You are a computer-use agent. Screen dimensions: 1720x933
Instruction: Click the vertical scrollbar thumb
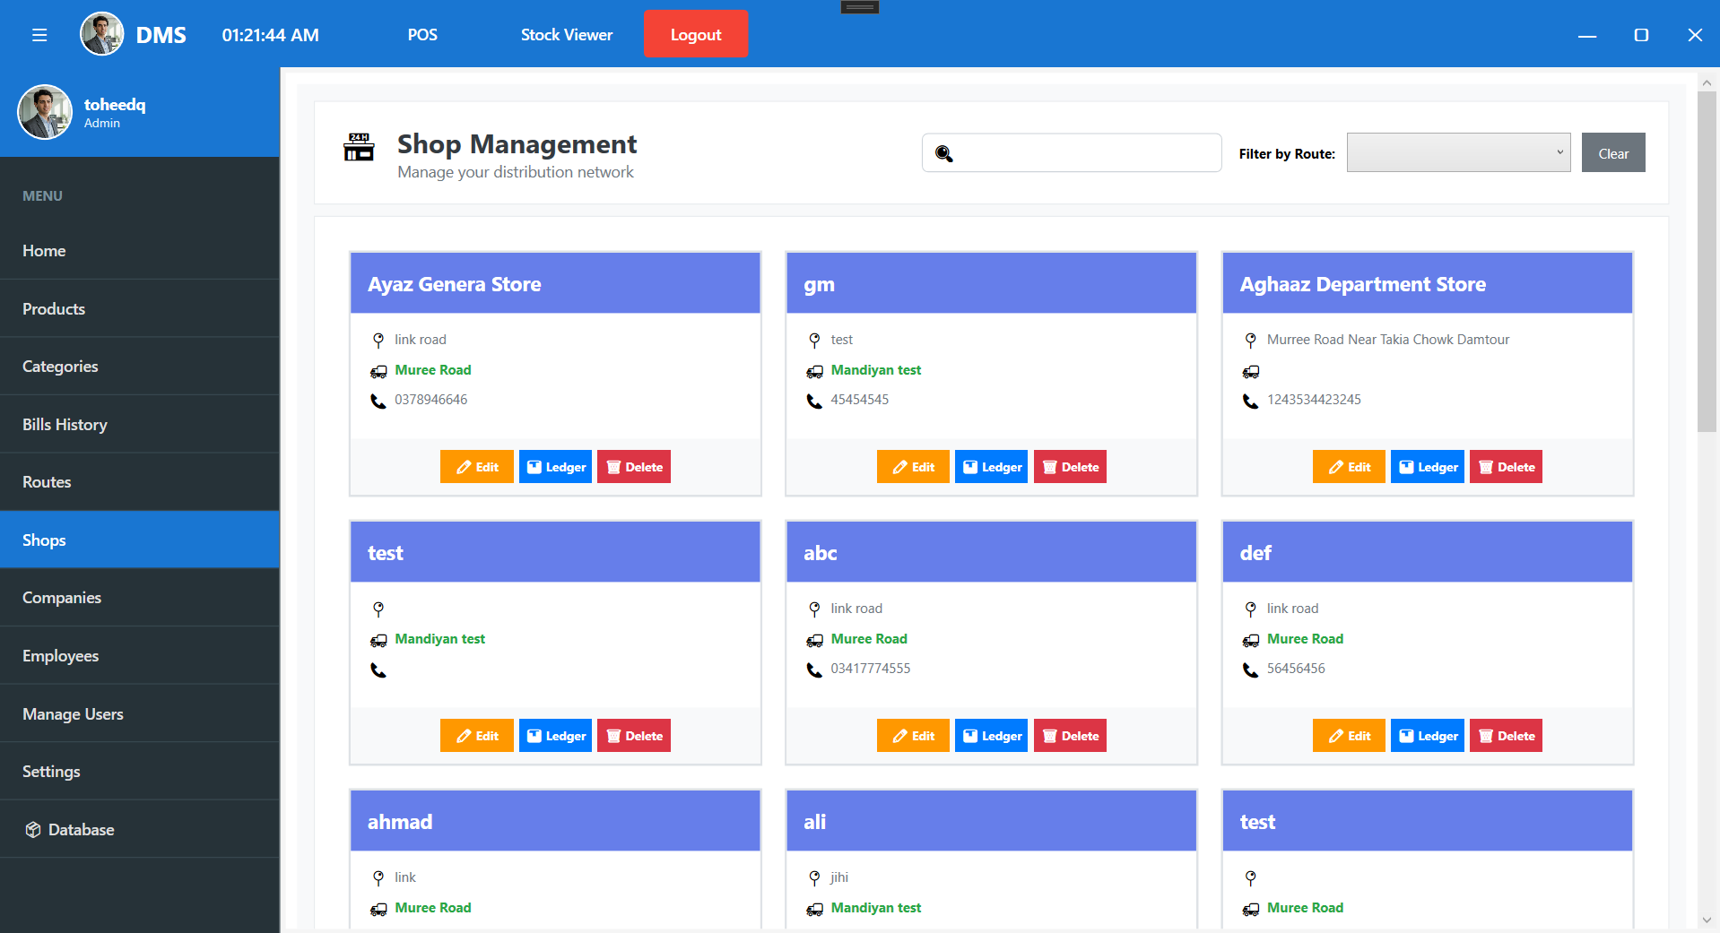tap(1707, 262)
